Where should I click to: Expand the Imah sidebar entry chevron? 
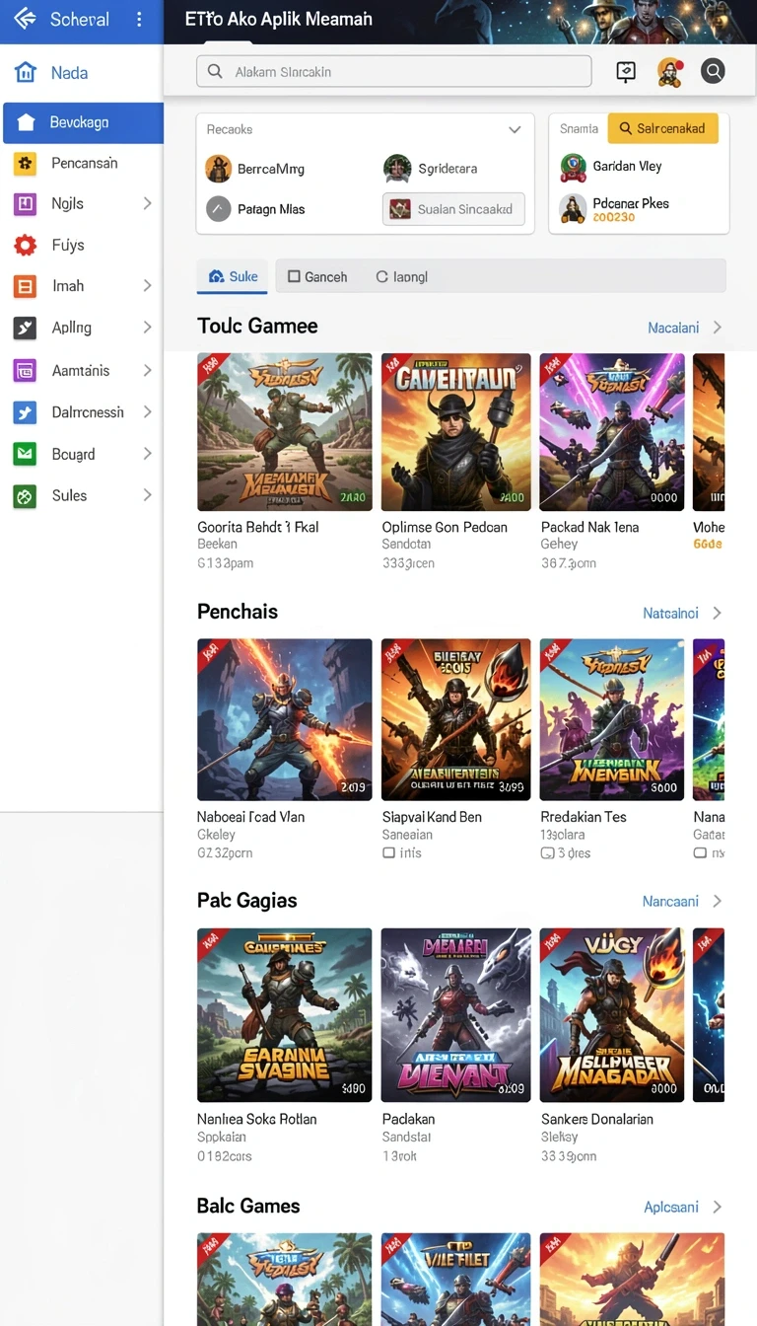click(147, 285)
